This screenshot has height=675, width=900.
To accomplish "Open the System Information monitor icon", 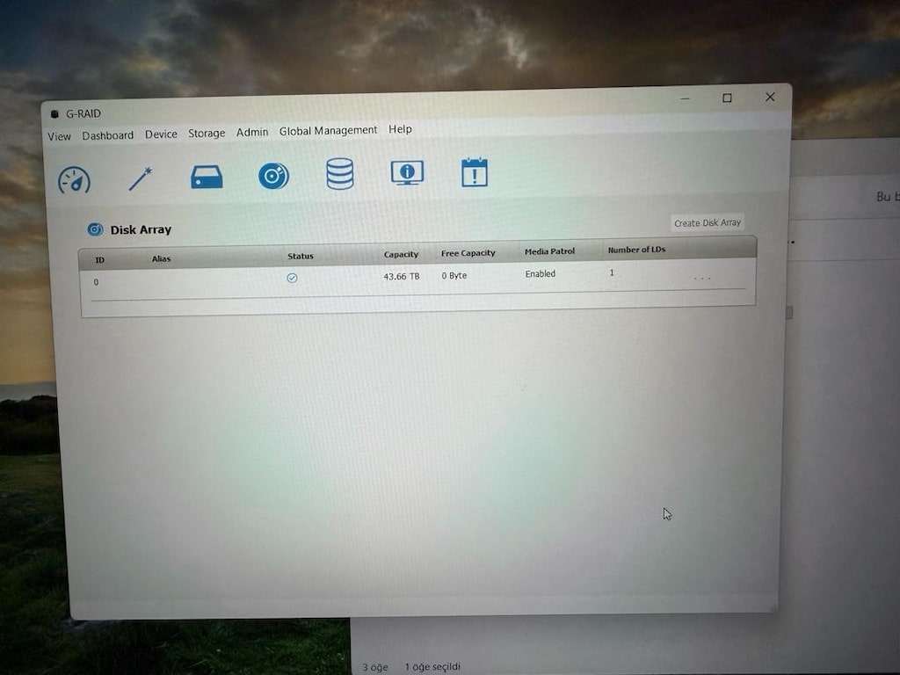I will coord(407,173).
